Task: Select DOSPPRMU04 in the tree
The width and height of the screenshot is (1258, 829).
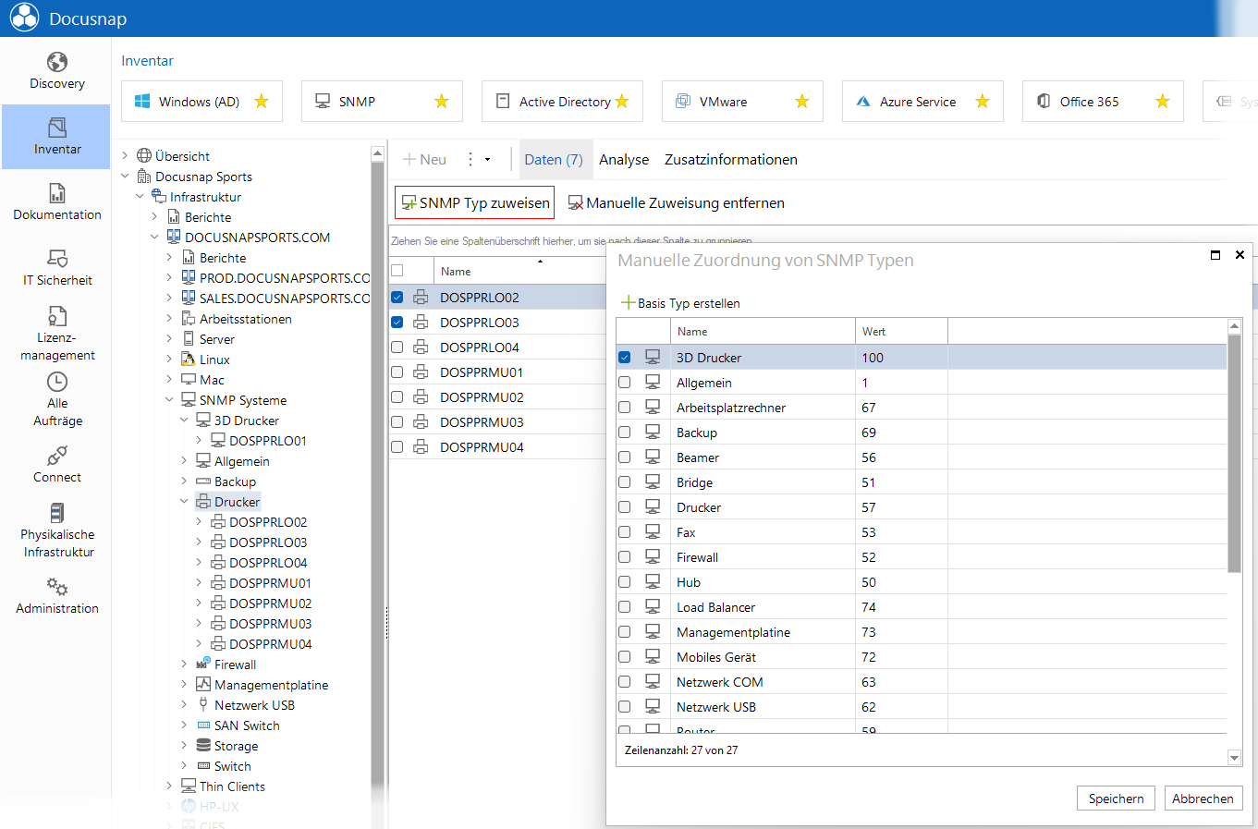Action: (270, 644)
